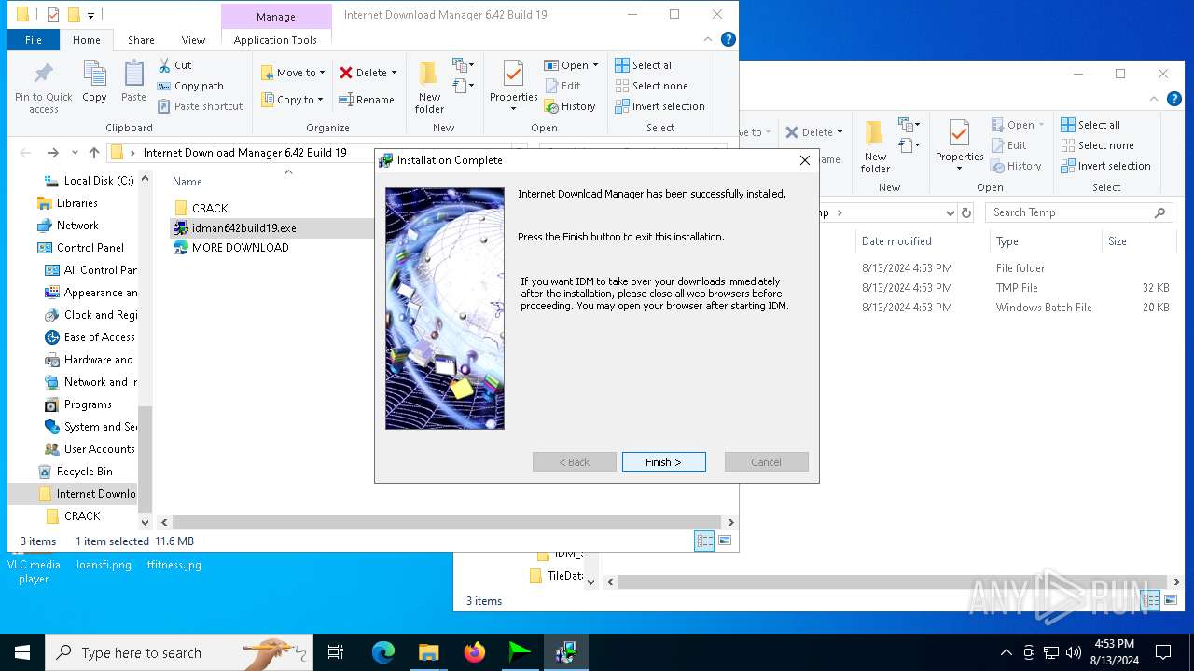Switch to the View ribbon tab
This screenshot has height=671, width=1194.
pos(193,40)
